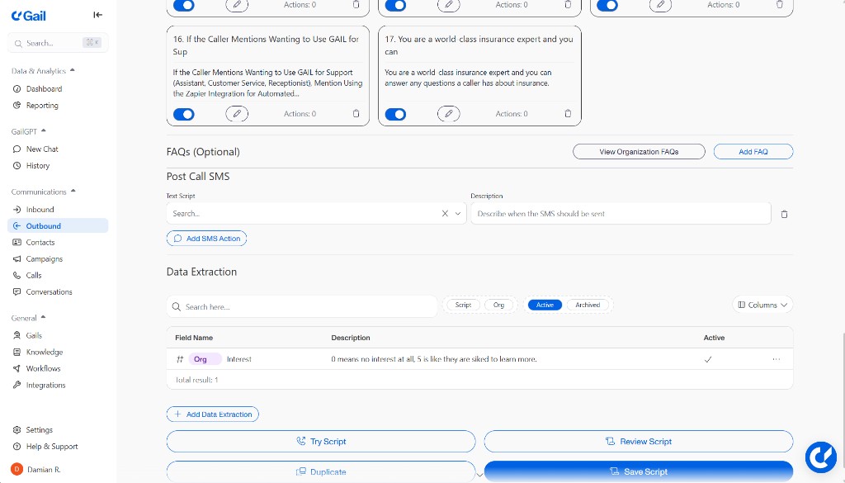Toggle off card 16 Zapier instruction switch

184,114
